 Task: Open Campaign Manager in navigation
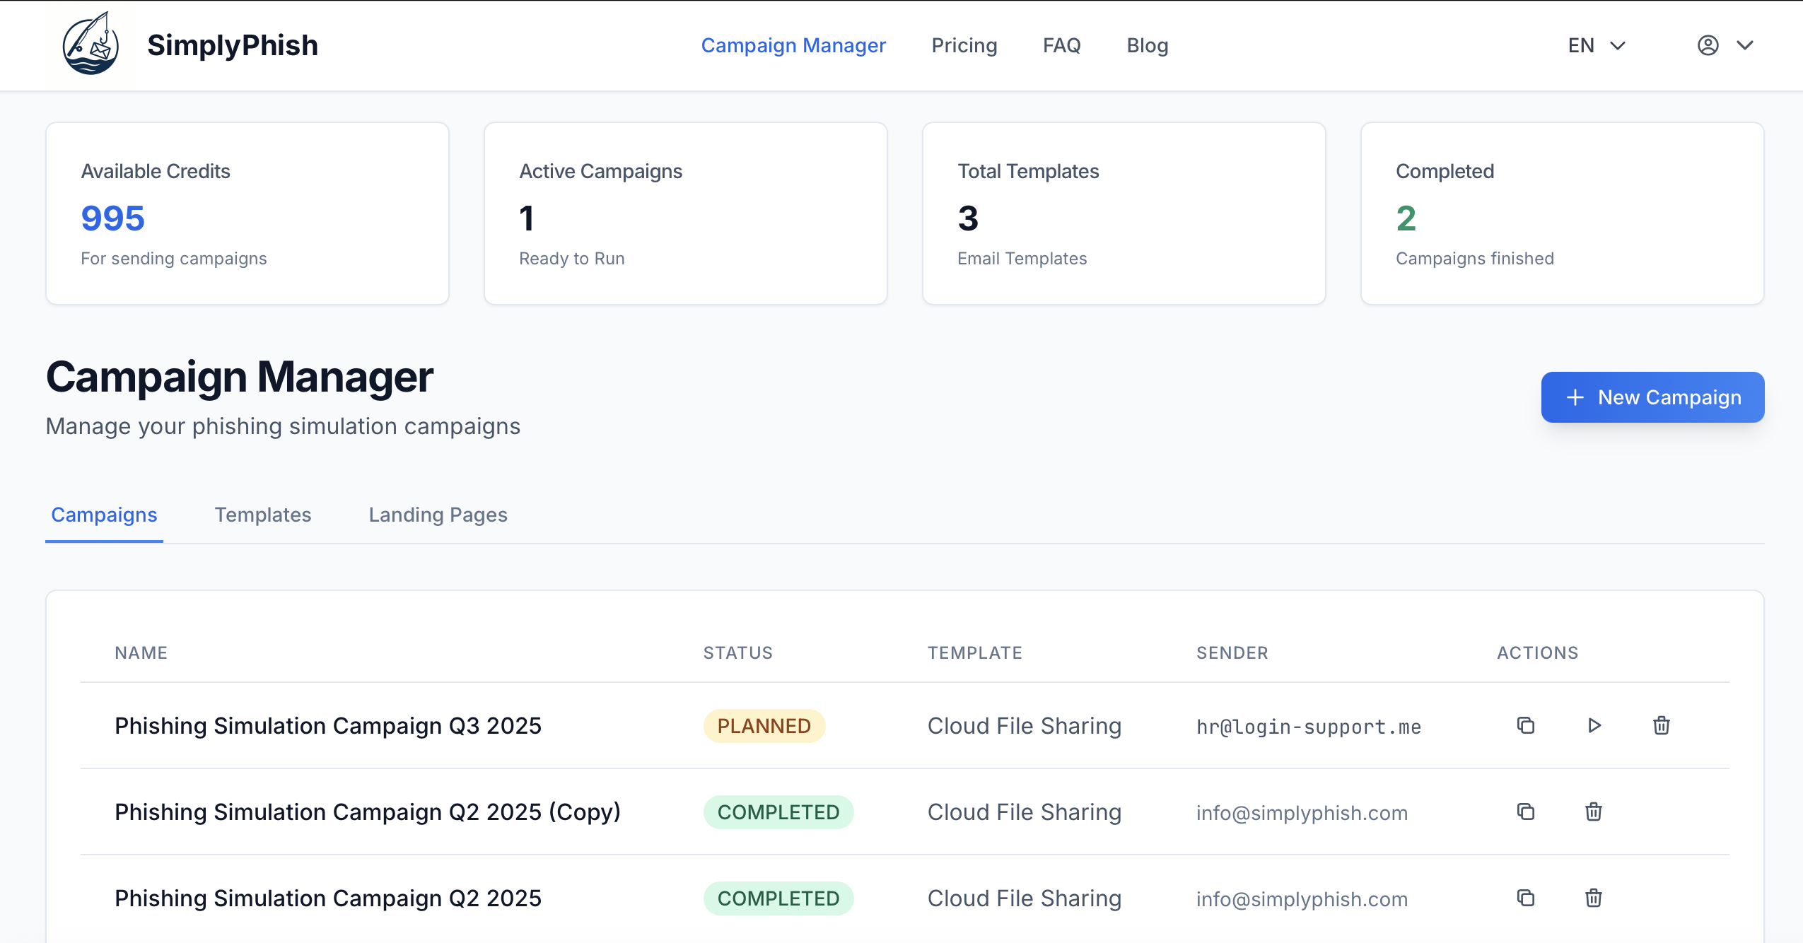click(793, 45)
